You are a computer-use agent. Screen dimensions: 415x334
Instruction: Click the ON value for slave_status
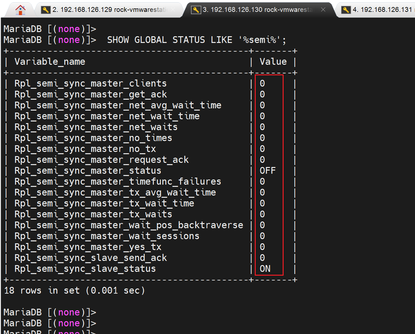pyautogui.click(x=265, y=269)
